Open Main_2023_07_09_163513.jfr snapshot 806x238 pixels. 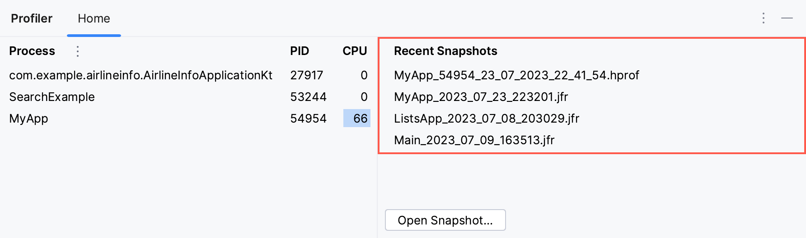pyautogui.click(x=474, y=140)
